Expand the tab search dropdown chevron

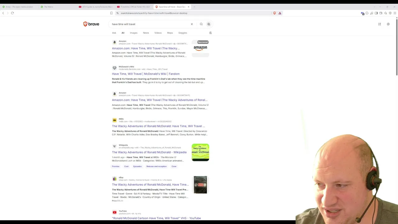(374, 7)
